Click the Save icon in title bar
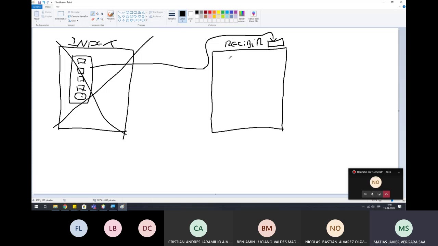Image resolution: width=438 pixels, height=246 pixels. click(x=39, y=2)
